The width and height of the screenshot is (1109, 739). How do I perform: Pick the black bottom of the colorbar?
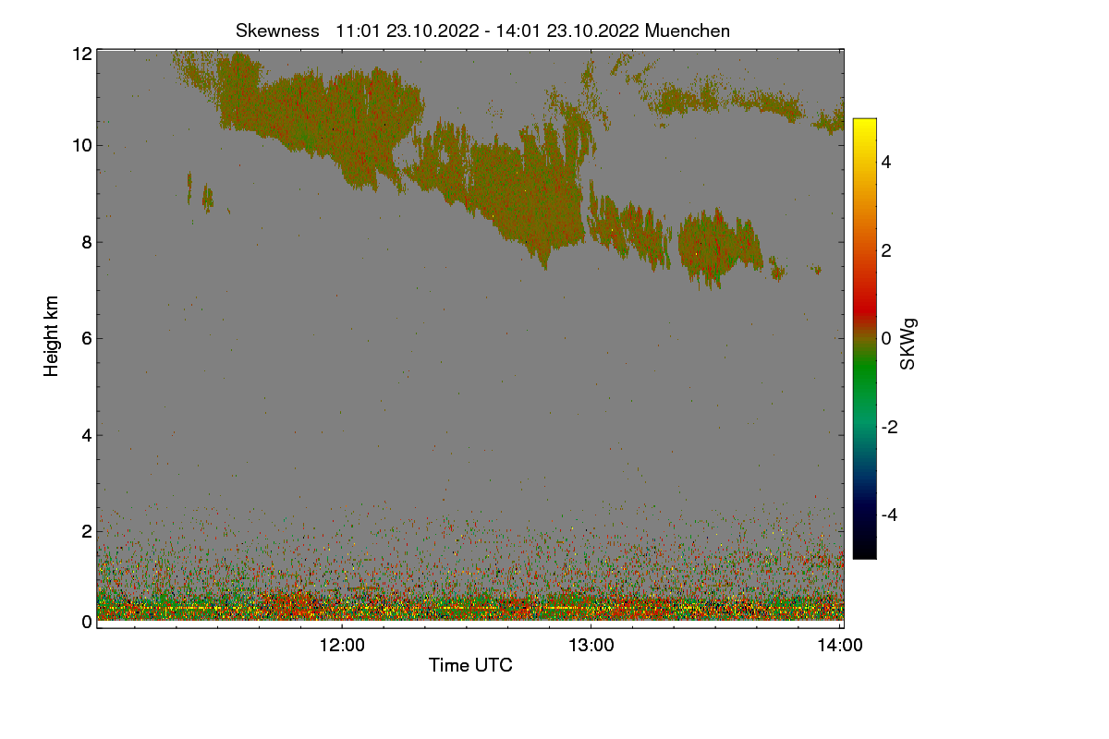[x=864, y=551]
